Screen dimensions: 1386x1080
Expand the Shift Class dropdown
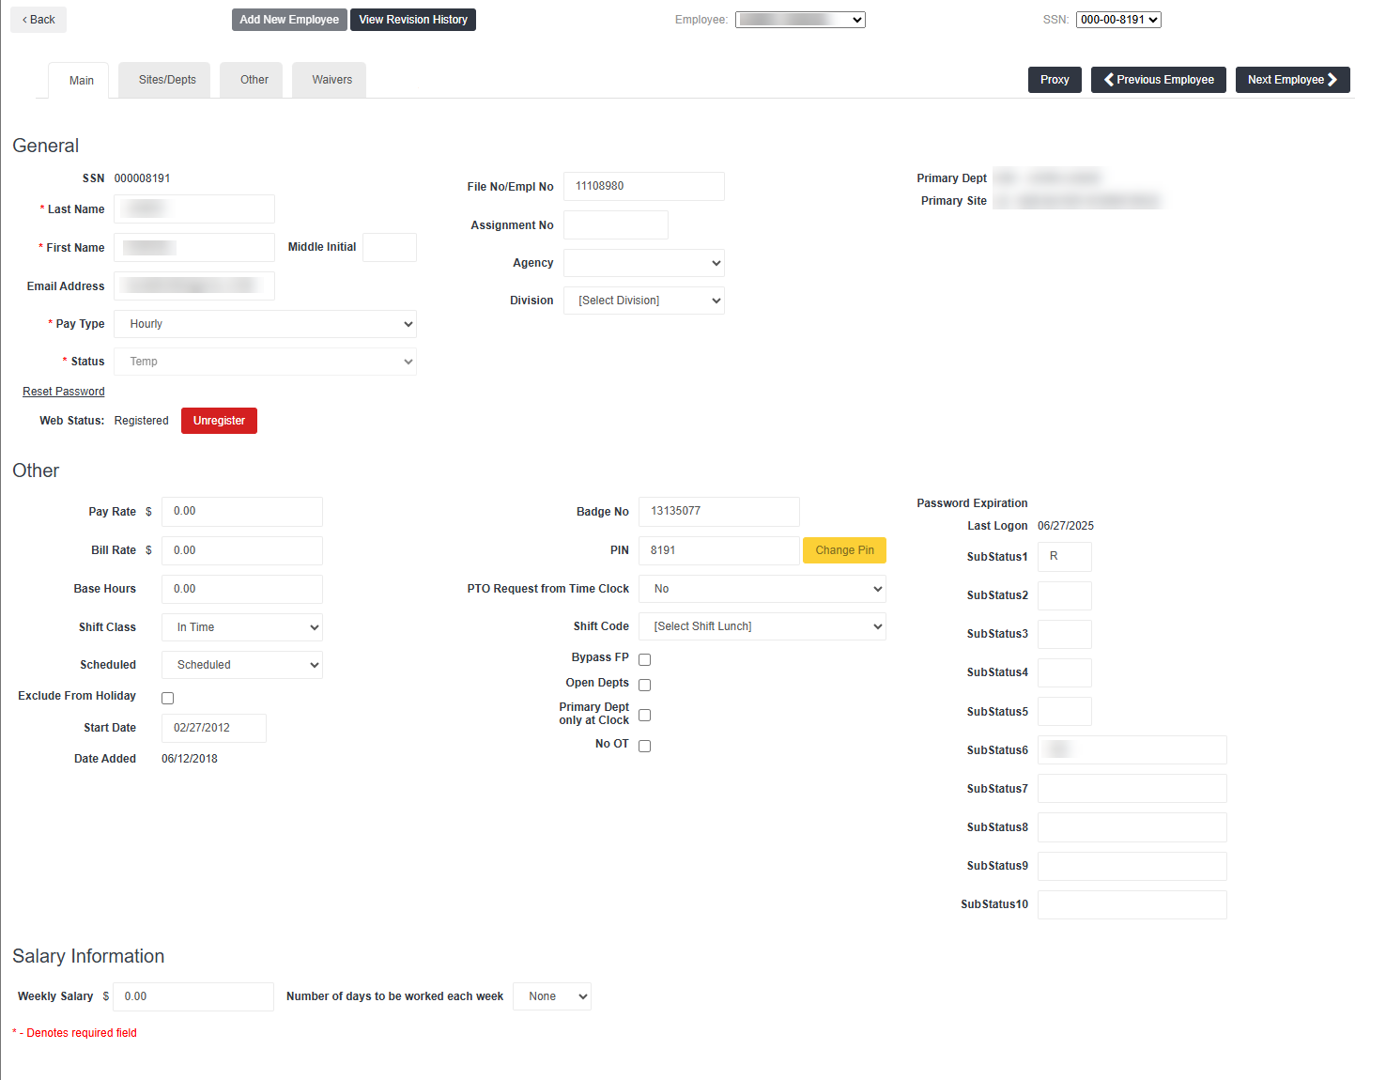pyautogui.click(x=241, y=627)
